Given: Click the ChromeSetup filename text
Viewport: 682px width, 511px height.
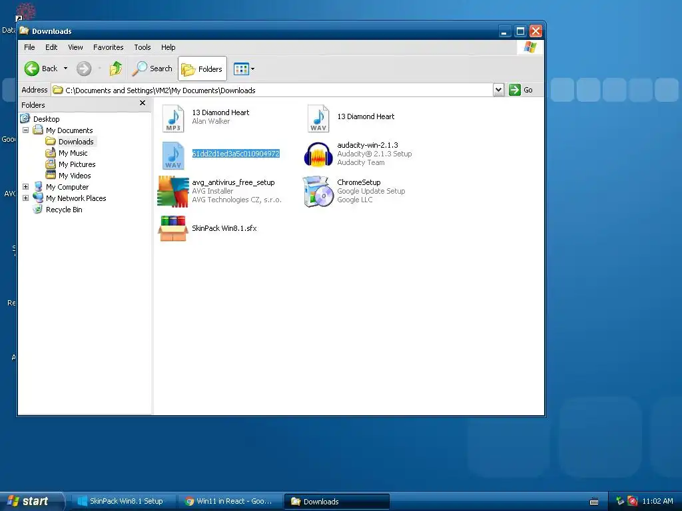Looking at the screenshot, I should 359,182.
